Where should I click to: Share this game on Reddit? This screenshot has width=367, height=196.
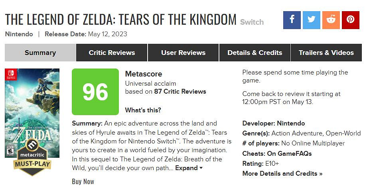click(x=331, y=20)
